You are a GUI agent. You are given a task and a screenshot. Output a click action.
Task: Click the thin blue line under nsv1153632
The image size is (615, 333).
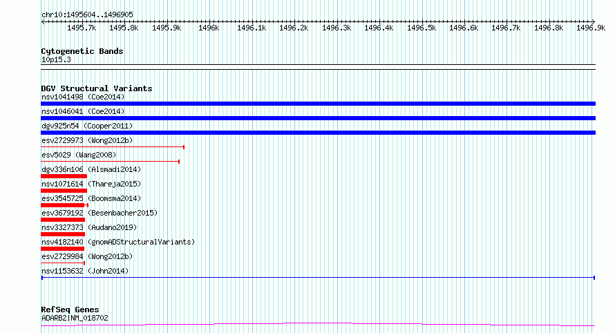(x=318, y=278)
